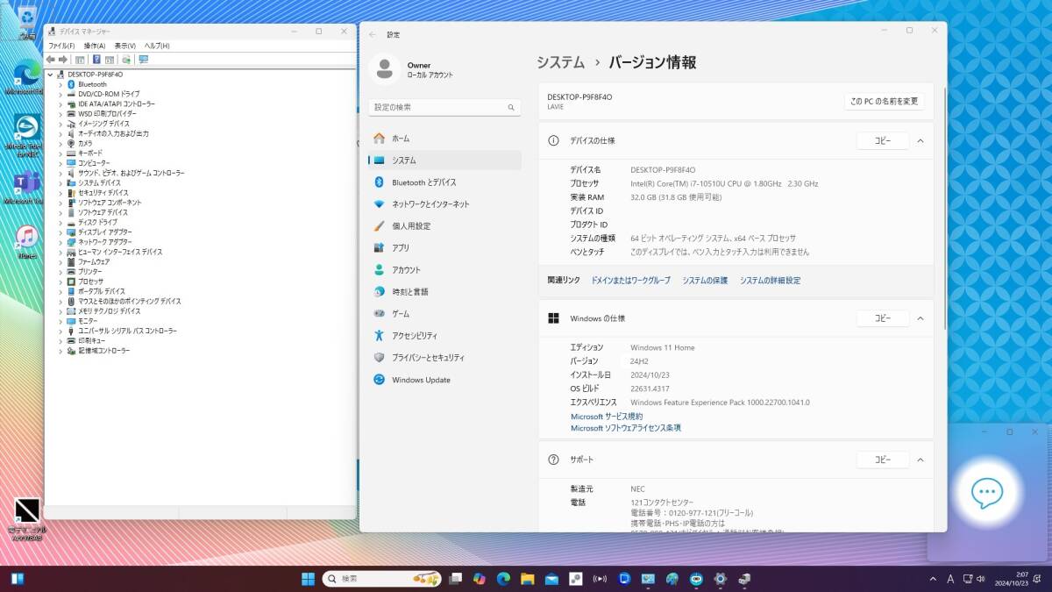The image size is (1052, 592).
Task: Open ゲーム in Settings sidebar
Action: pyautogui.click(x=444, y=314)
